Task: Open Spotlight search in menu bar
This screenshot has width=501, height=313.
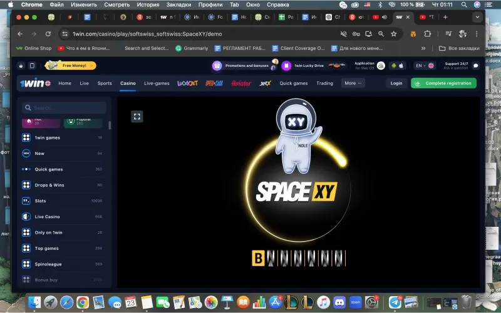Action: pos(464,4)
